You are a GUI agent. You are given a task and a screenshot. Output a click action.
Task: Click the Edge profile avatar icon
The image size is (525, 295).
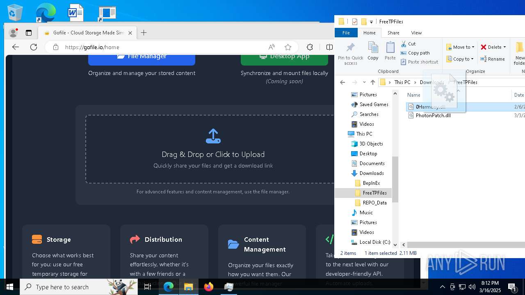click(13, 33)
